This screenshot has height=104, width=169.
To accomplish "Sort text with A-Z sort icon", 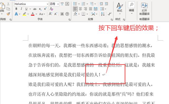I will (103, 14).
